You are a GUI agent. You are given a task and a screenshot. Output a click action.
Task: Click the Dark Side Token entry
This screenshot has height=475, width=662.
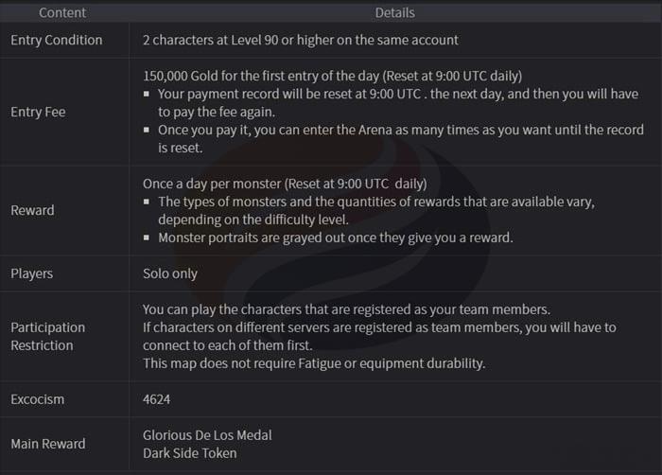coord(188,453)
